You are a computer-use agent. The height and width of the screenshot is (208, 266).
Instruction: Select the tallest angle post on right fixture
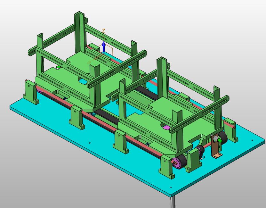coord(162,78)
